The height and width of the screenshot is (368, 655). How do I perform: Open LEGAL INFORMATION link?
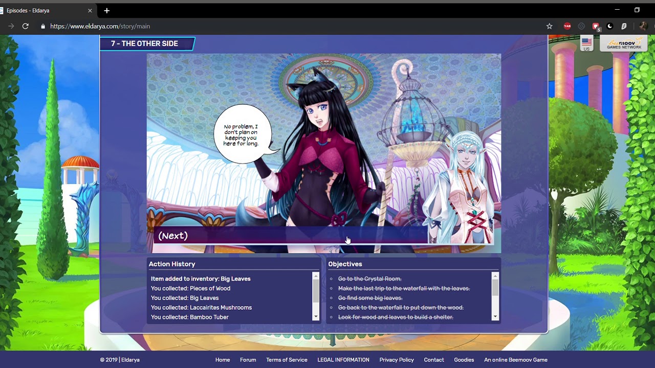(x=343, y=360)
